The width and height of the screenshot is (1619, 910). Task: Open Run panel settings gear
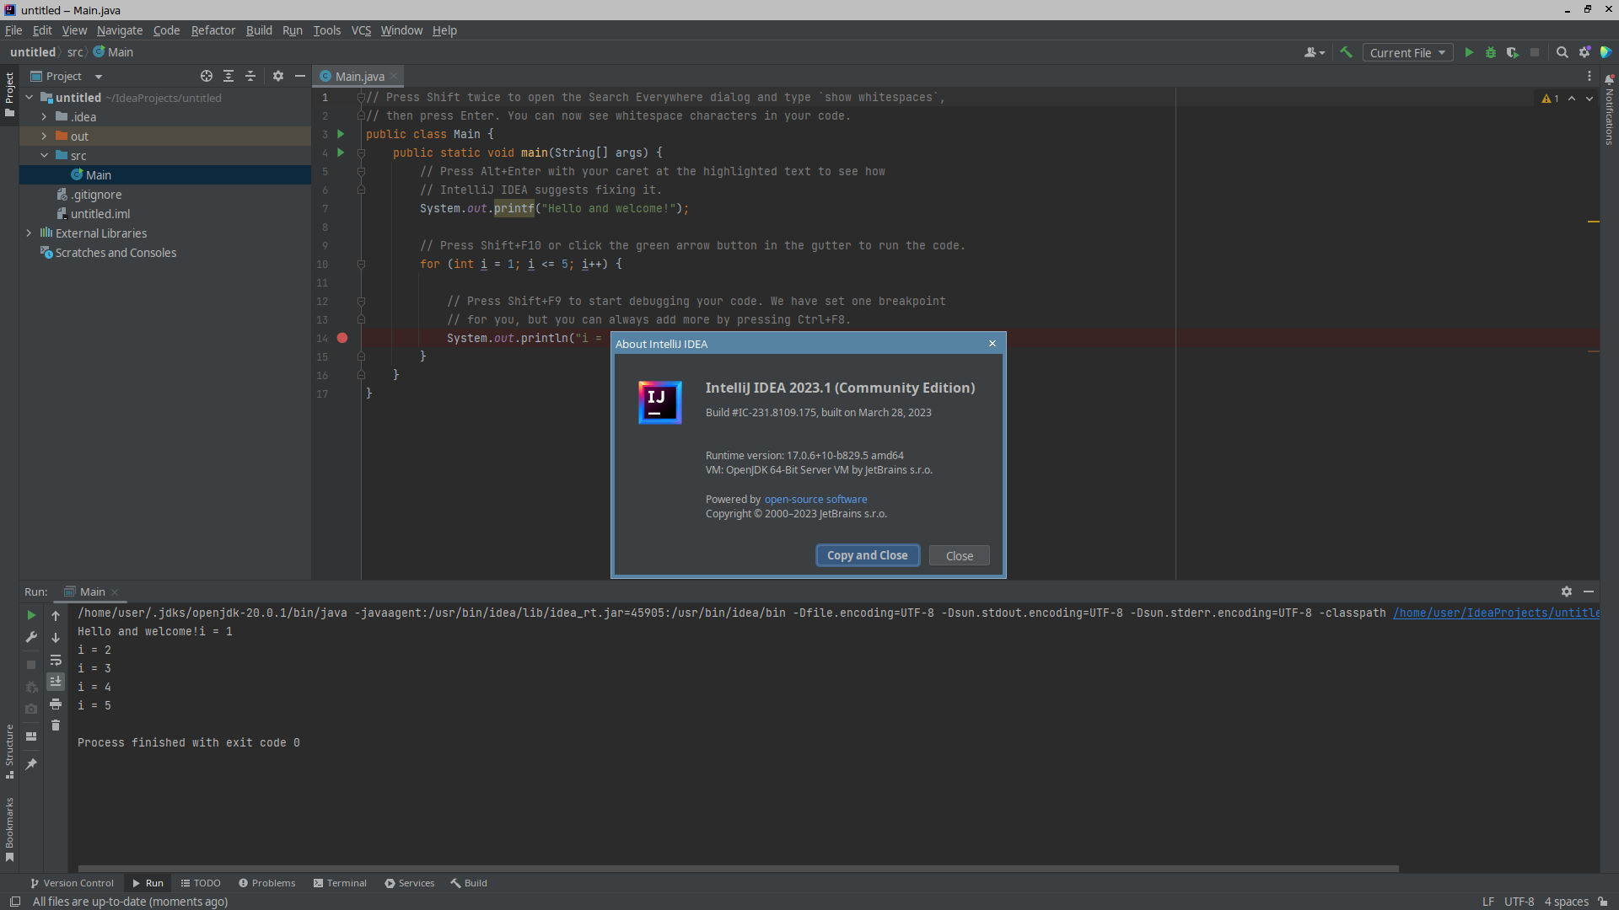pos(1567,591)
